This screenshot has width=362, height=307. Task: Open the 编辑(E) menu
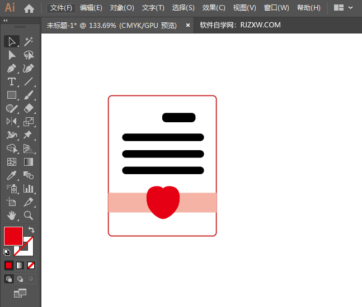91,8
